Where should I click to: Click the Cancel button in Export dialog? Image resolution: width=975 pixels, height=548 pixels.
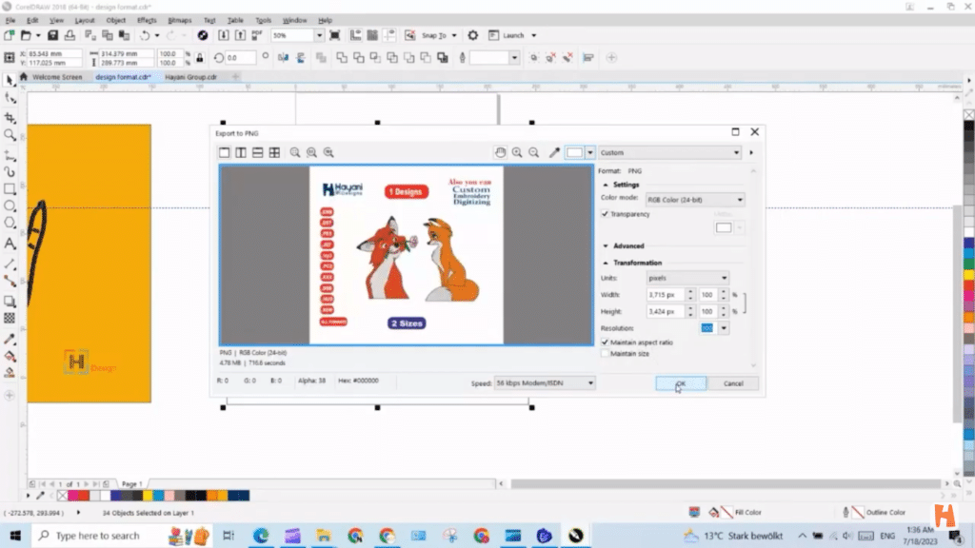733,383
